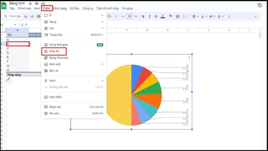Select cell B in column A
The image size is (268, 151).
[x=18, y=44]
